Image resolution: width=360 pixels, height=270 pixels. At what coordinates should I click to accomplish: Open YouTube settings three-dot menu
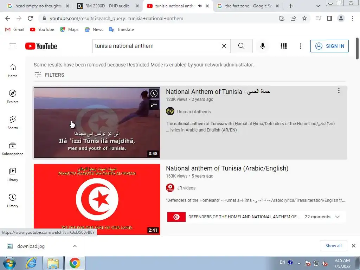click(300, 46)
